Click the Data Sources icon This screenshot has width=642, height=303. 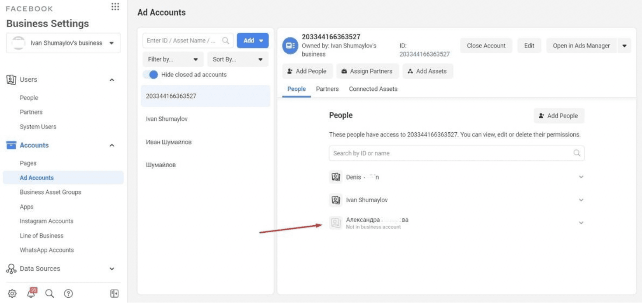pos(11,269)
